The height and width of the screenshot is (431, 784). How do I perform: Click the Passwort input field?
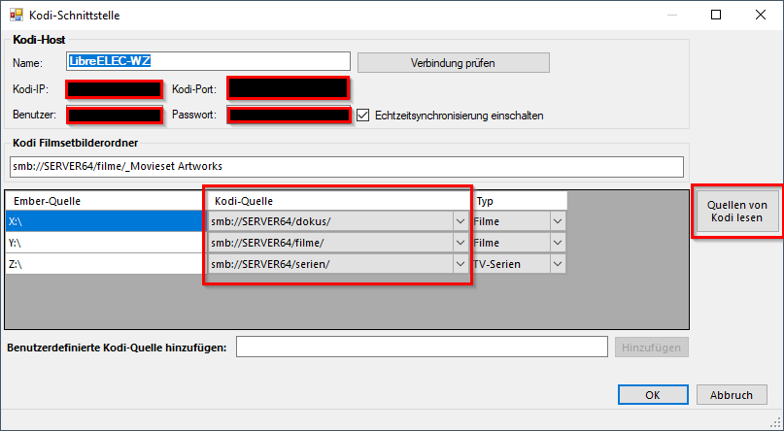289,115
